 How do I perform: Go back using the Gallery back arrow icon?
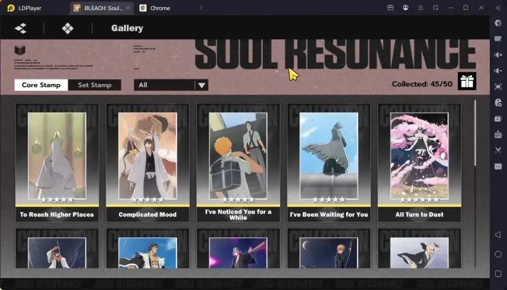pos(21,28)
